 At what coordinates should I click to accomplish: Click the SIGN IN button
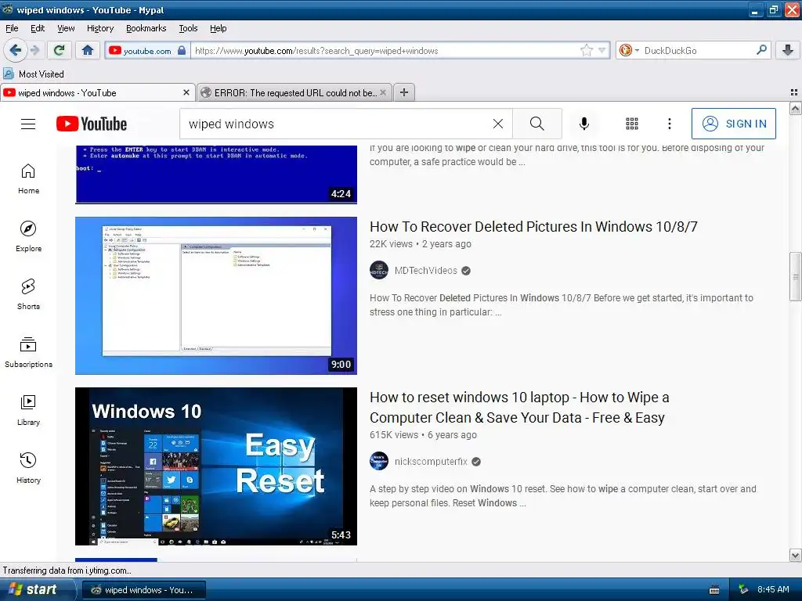[733, 124]
